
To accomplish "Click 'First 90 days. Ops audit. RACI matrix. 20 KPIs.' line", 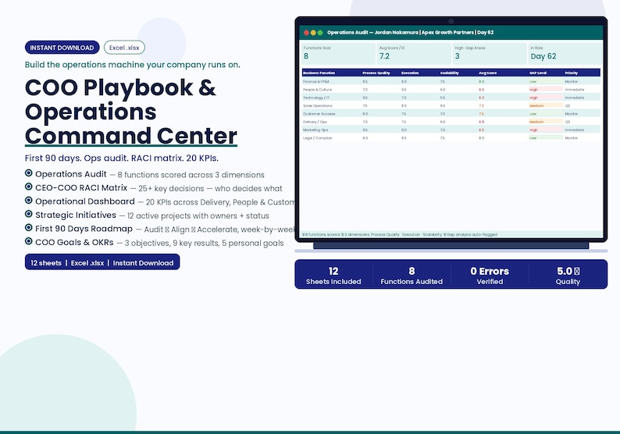I will point(121,158).
